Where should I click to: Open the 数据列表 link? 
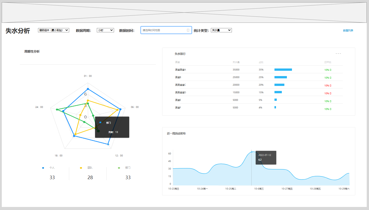click(348, 31)
